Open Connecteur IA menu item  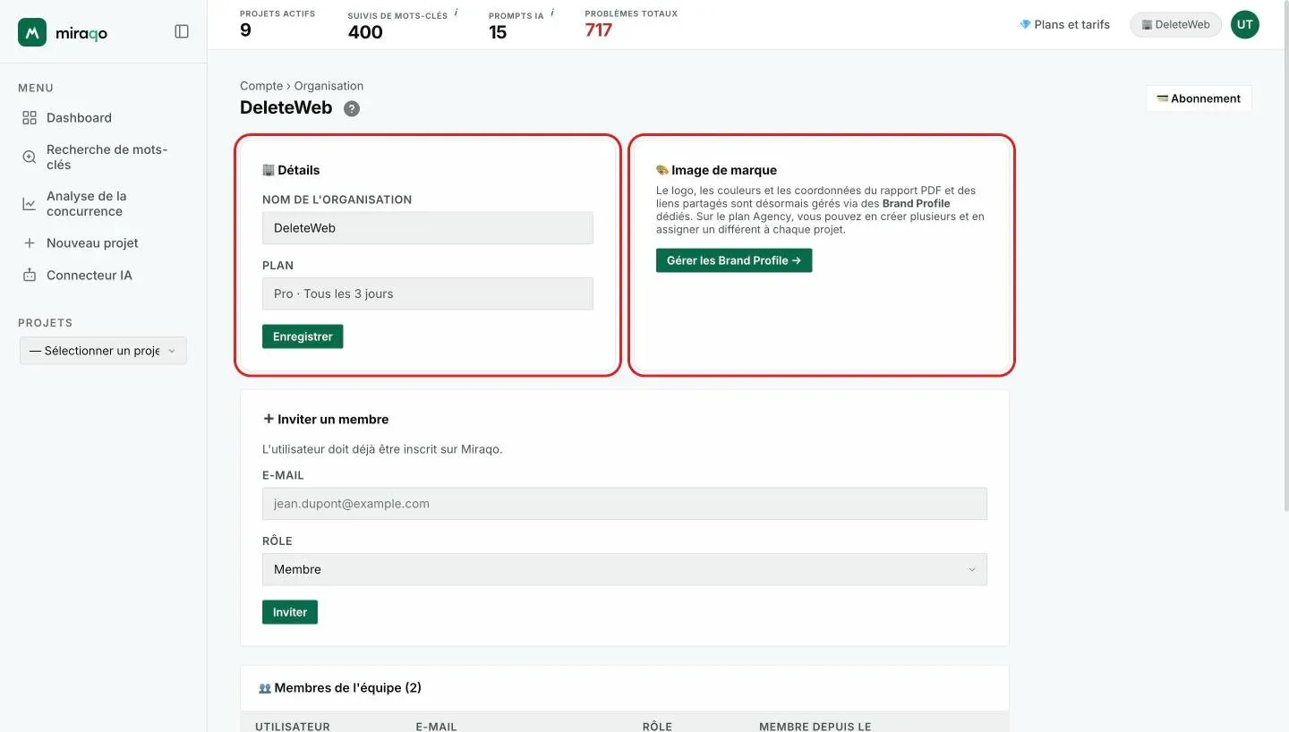(90, 276)
